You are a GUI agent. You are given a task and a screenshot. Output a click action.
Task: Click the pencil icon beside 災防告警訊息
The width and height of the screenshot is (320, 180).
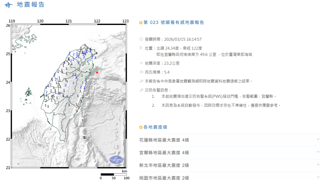[141, 90]
